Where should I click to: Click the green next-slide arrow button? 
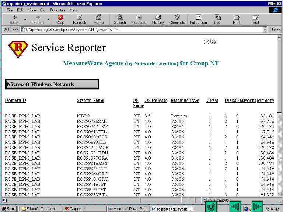(x=256, y=206)
